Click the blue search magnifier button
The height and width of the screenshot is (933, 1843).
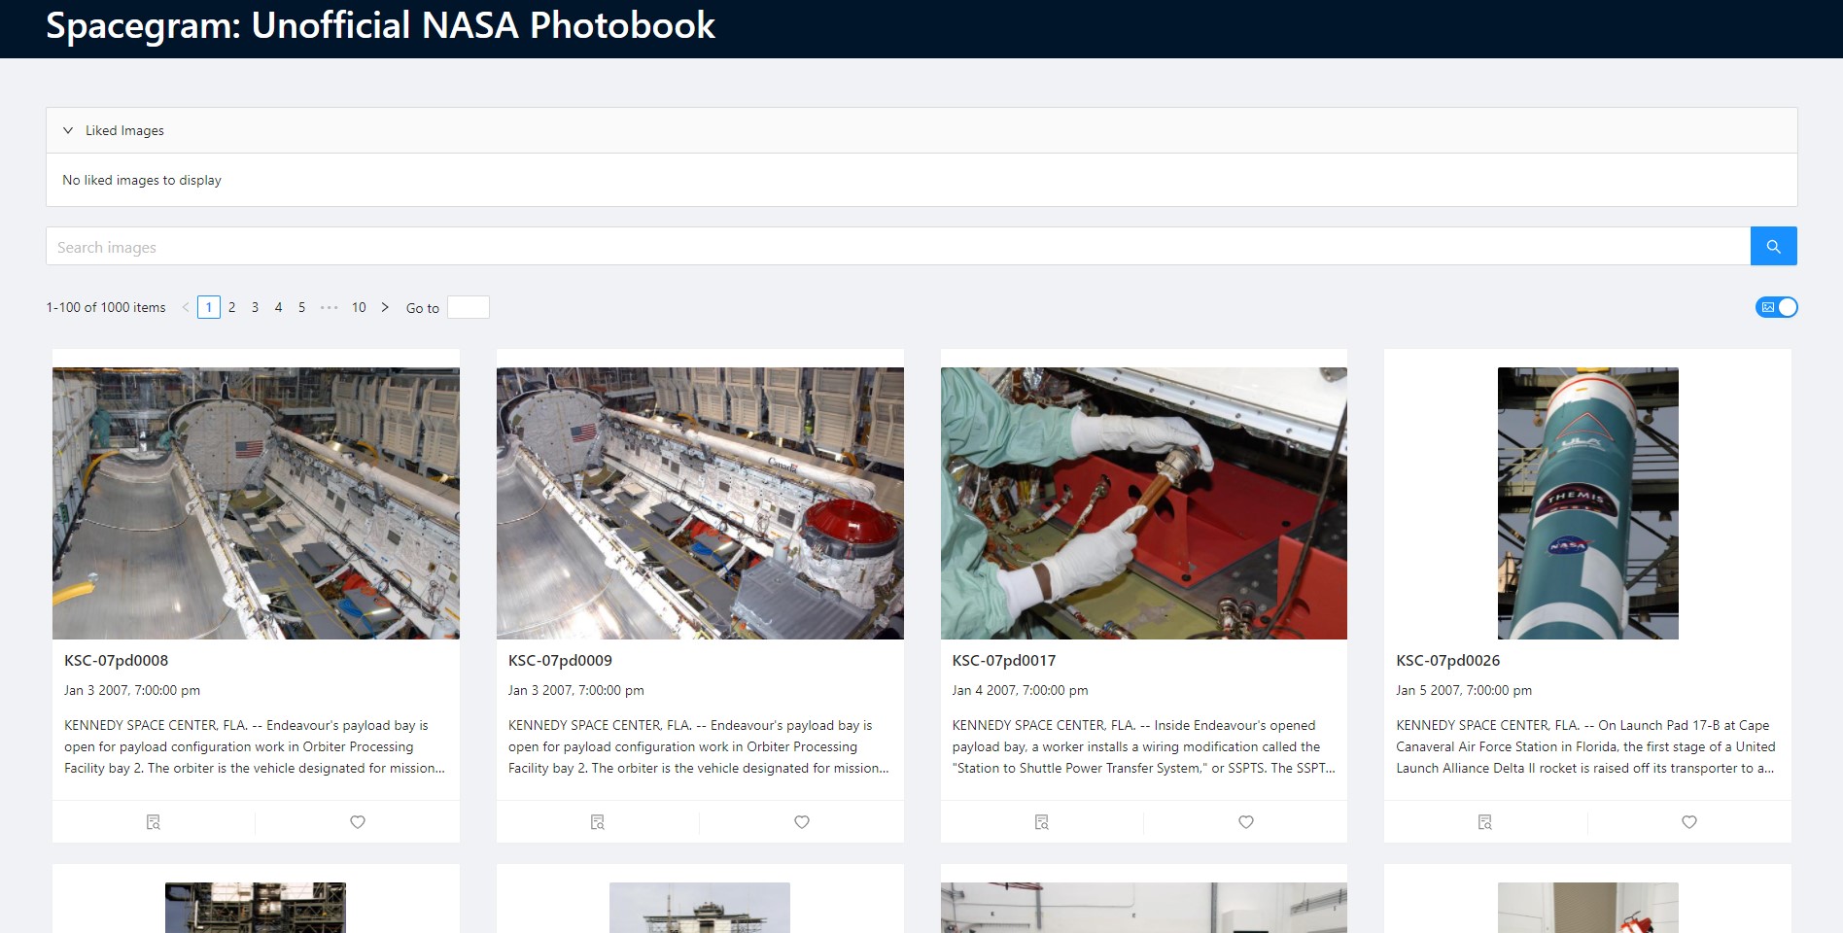coord(1773,246)
